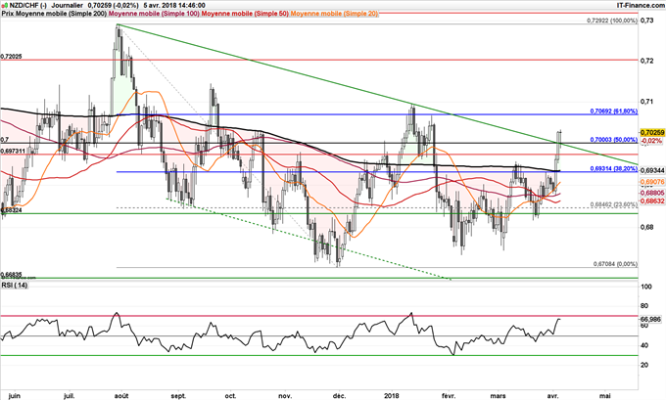This screenshot has height=400, width=666.
Task: Click the juil. label on time axis
Action: pos(70,396)
